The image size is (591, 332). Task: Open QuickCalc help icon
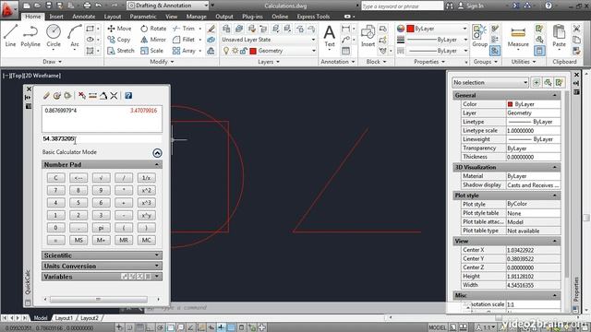(x=128, y=96)
